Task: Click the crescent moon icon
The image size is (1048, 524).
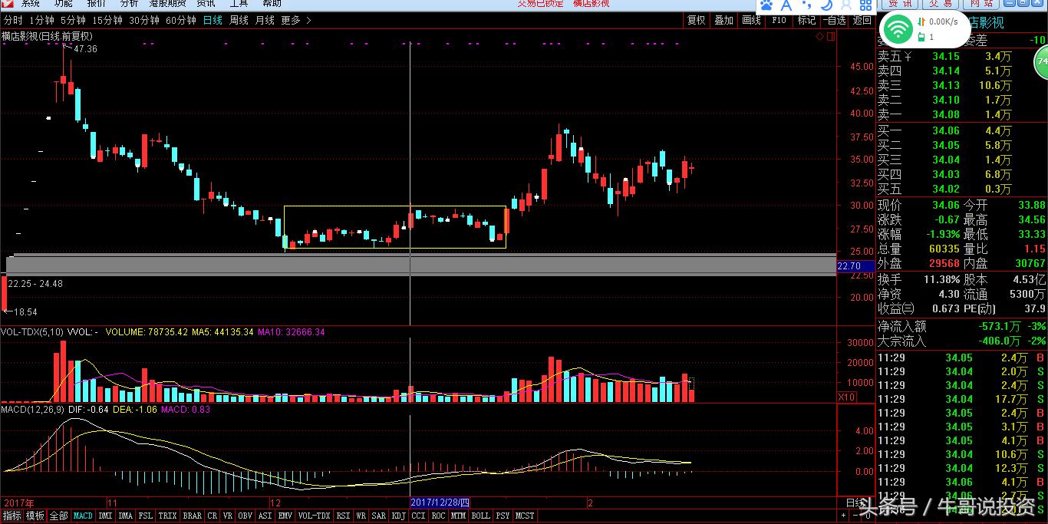Action: click(826, 5)
